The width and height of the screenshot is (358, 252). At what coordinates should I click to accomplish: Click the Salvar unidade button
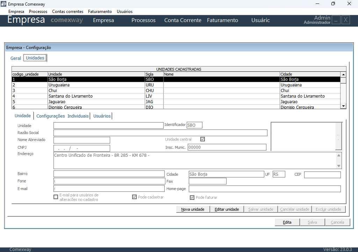261,209
